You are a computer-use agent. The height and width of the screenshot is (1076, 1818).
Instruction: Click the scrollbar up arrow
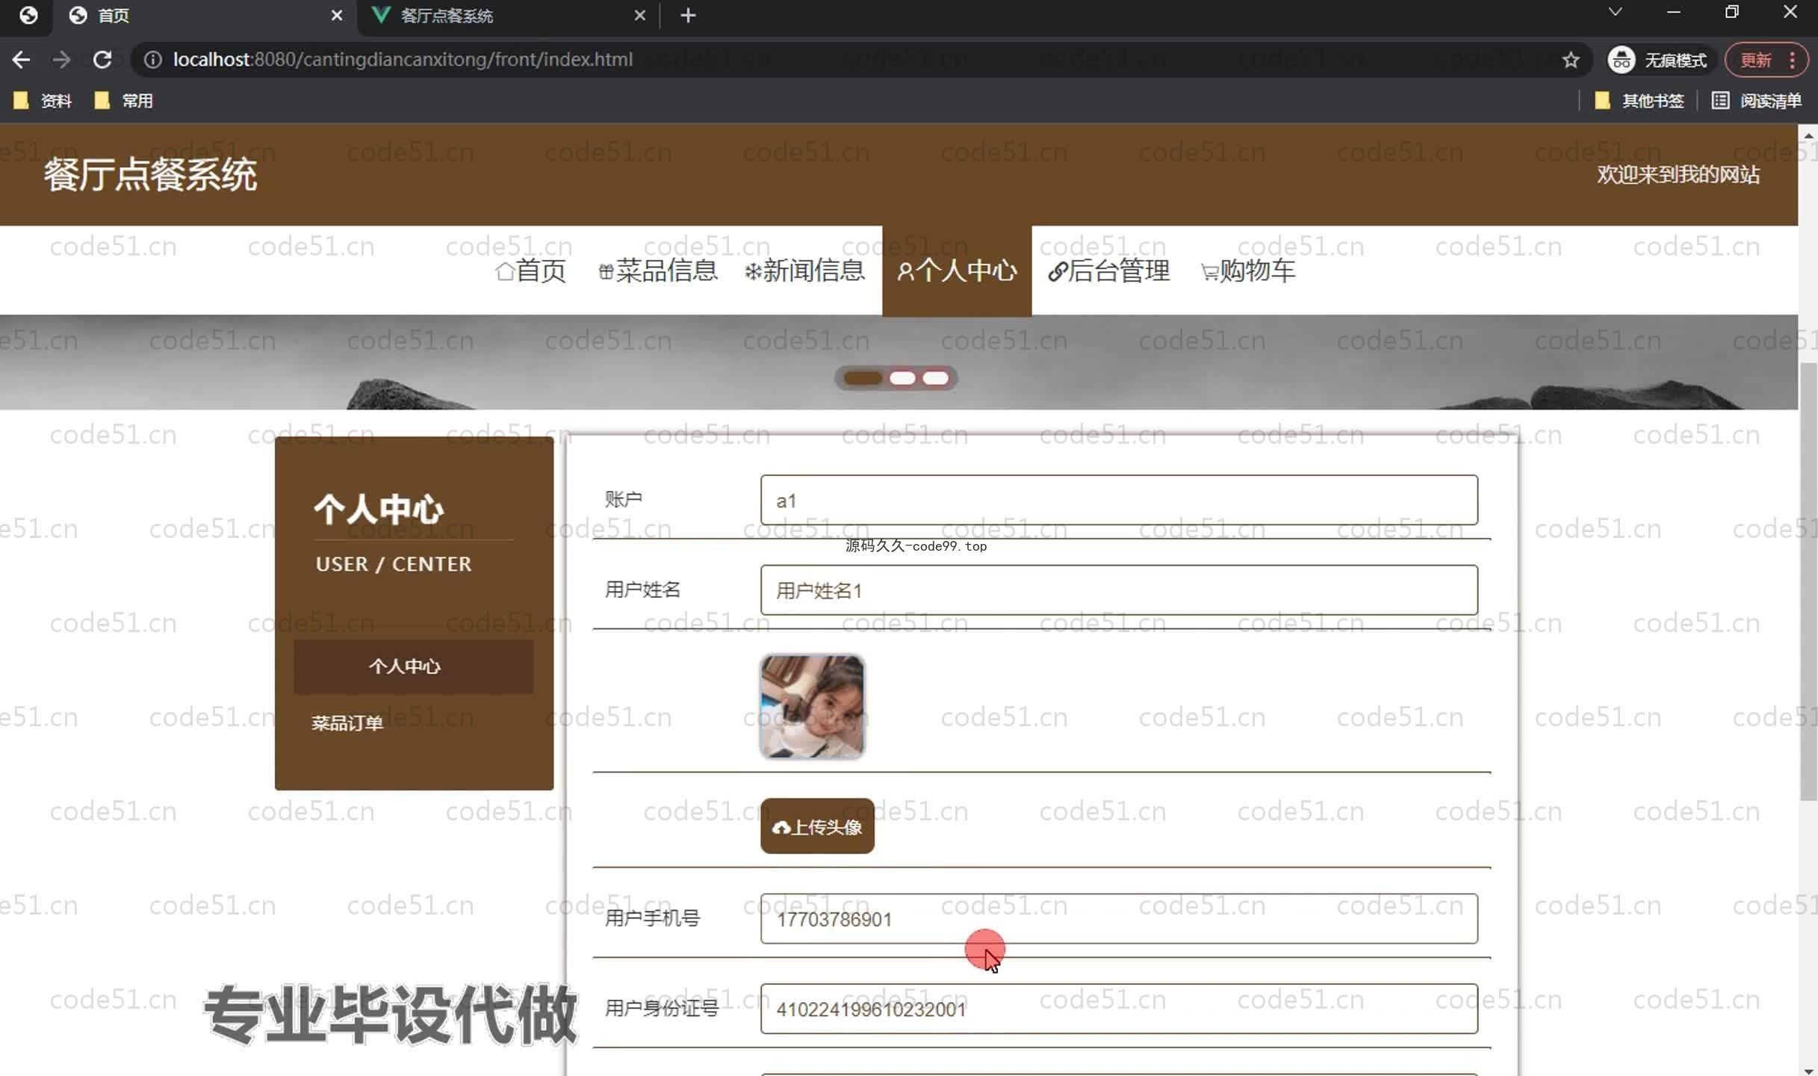[1808, 135]
